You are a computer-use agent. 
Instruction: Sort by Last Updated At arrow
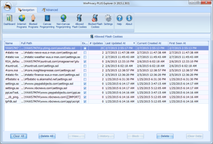[134, 43]
